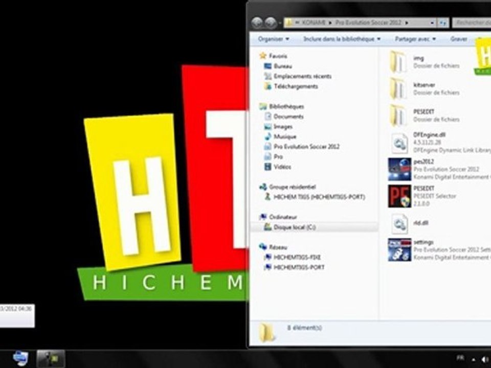Select the rld.dll file name
The image size is (491, 368).
point(420,223)
